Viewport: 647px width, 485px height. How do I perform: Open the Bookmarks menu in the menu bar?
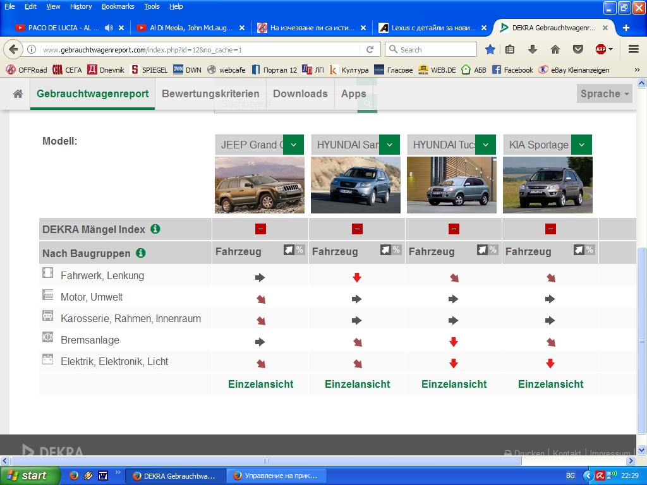(118, 6)
